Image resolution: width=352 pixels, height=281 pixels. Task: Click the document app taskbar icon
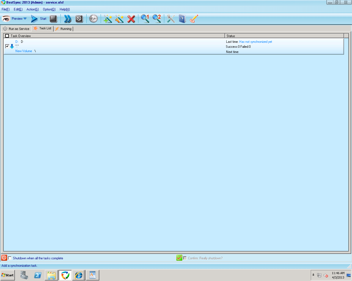pyautogui.click(x=93, y=275)
